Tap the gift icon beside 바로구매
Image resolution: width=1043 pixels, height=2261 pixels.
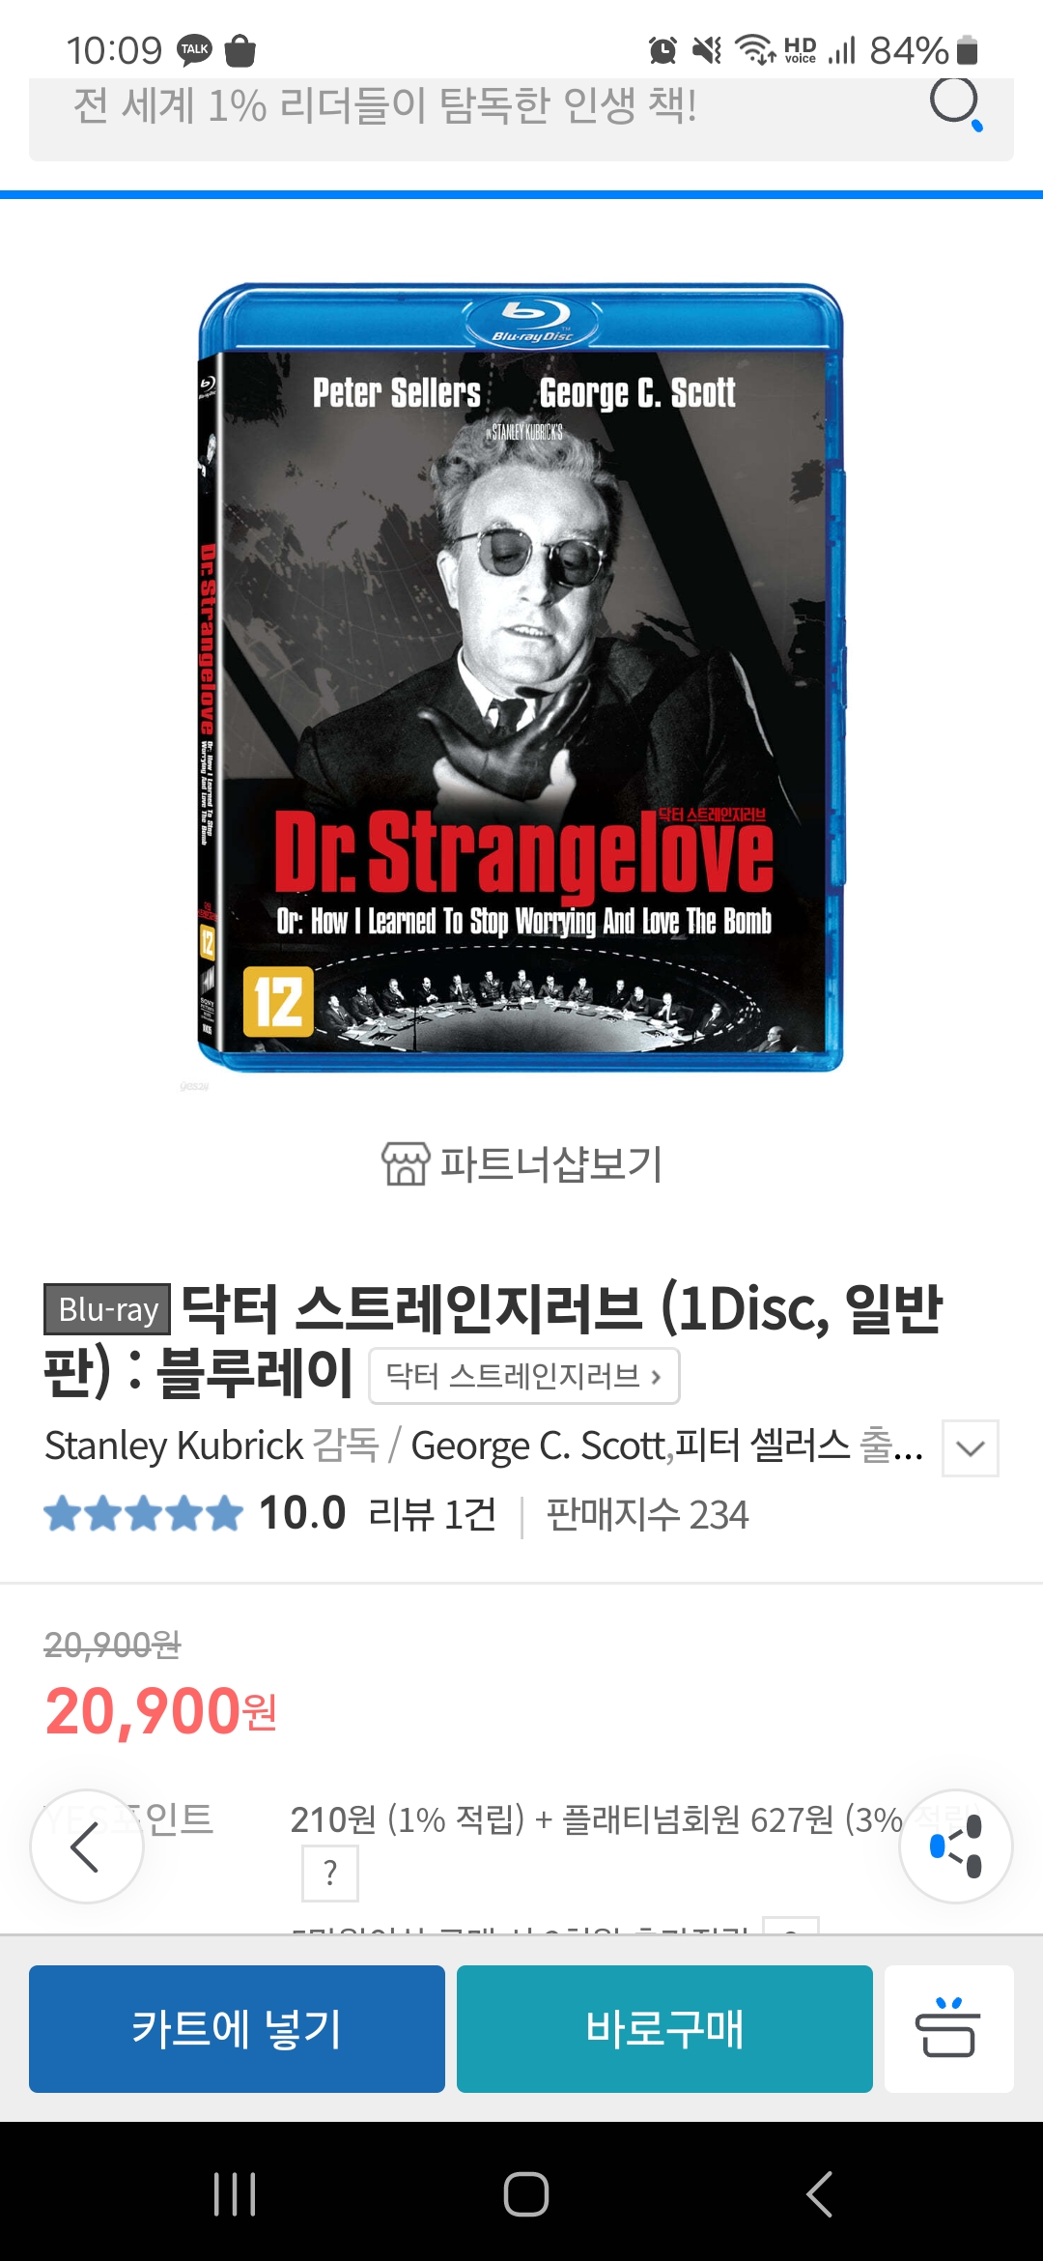coord(948,2028)
